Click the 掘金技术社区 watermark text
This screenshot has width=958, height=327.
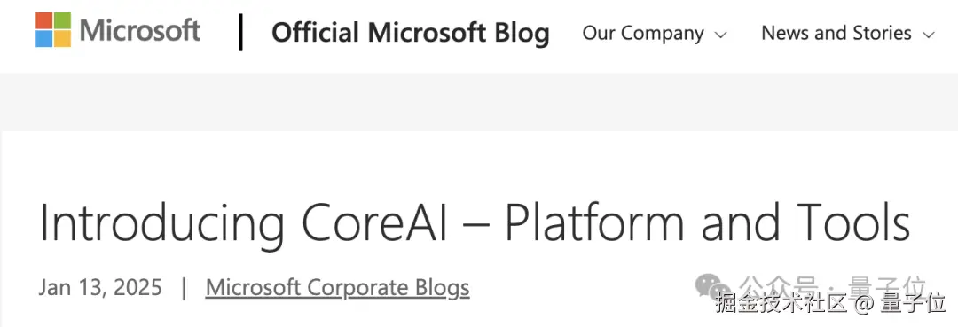(x=781, y=303)
